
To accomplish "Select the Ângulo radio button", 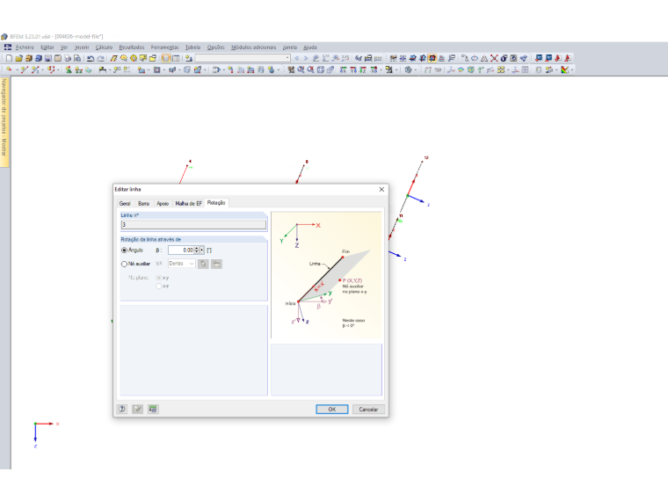I will 125,250.
